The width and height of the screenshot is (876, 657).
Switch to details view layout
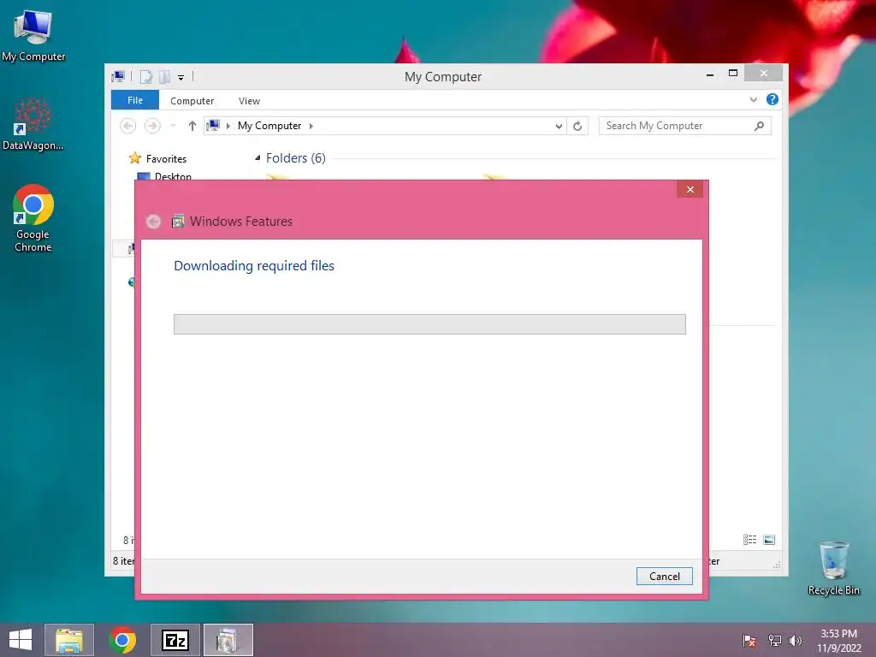749,540
